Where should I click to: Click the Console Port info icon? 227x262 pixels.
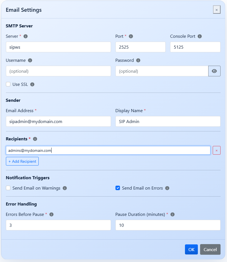(200, 36)
